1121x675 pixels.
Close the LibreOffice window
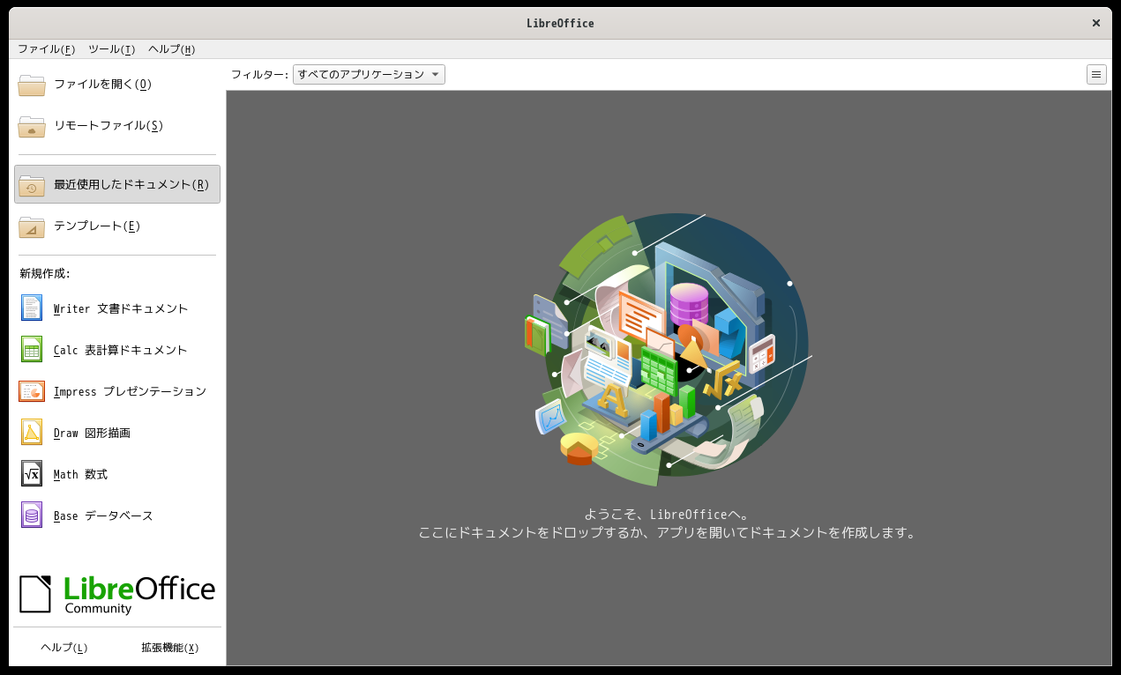click(1096, 24)
